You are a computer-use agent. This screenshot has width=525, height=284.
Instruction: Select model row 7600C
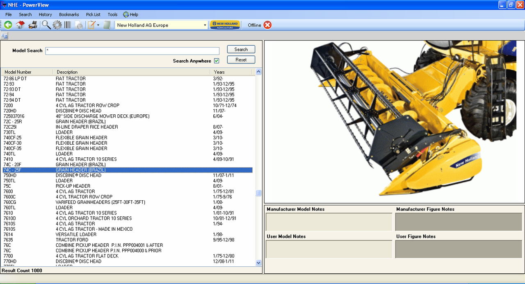coord(127,197)
